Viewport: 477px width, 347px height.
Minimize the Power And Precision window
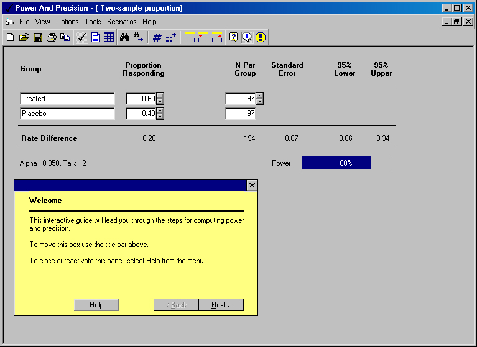pos(447,8)
